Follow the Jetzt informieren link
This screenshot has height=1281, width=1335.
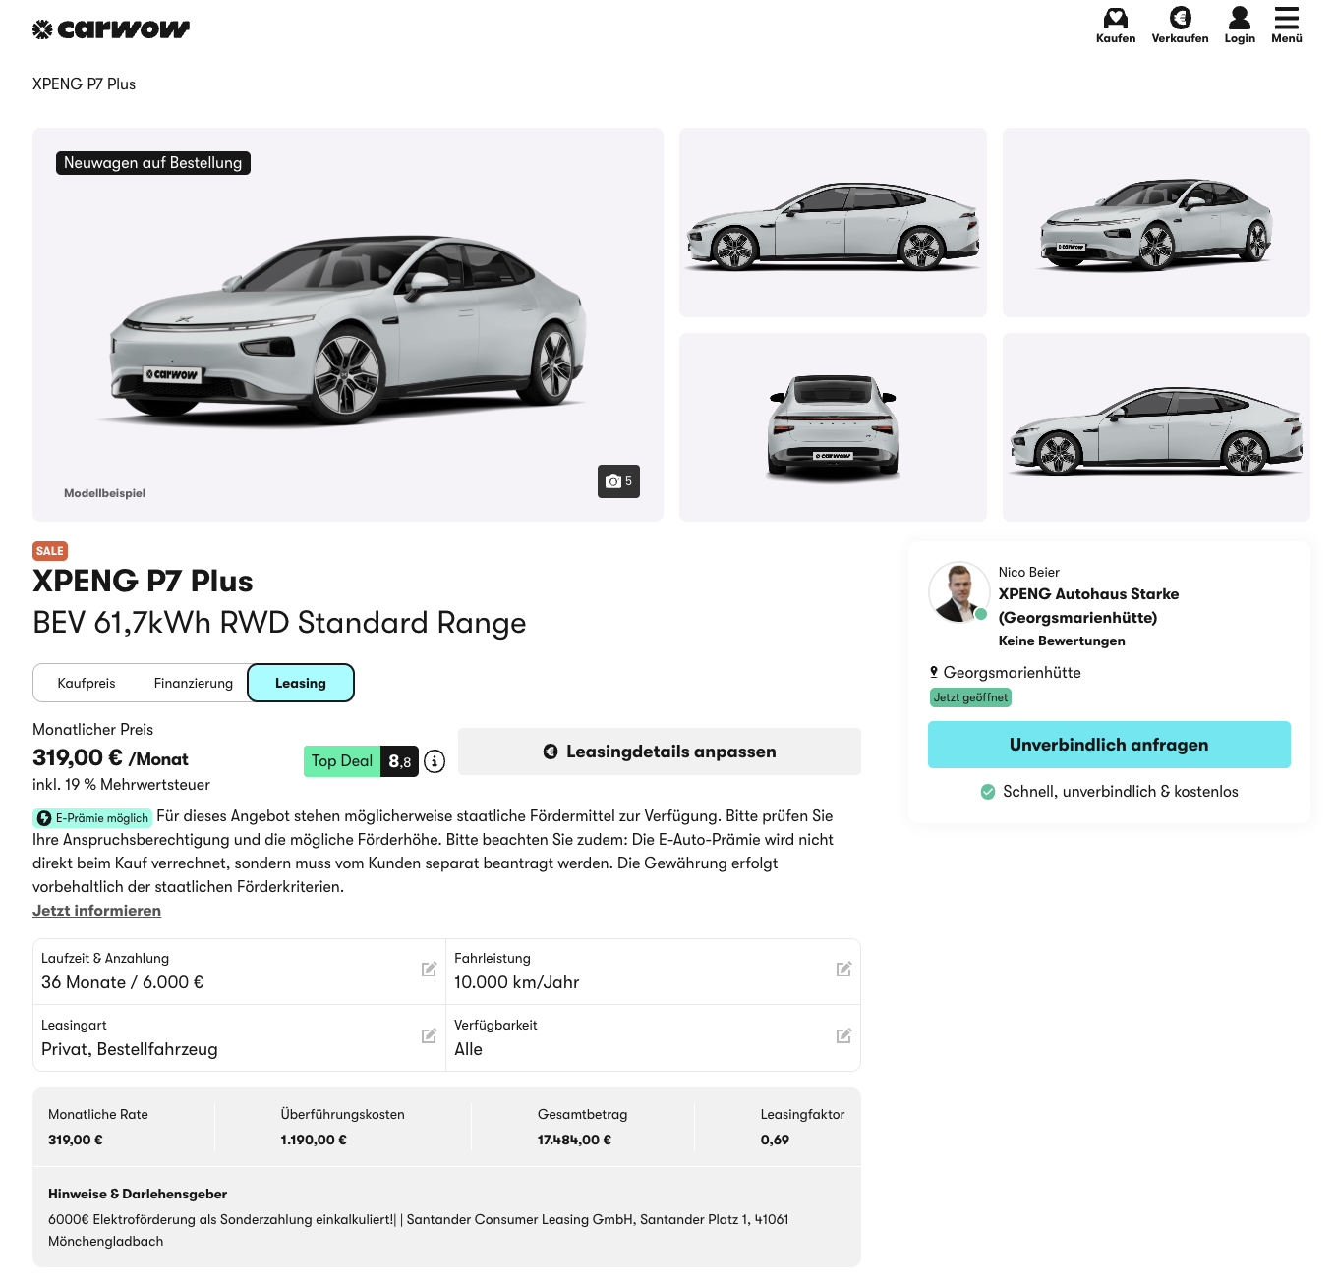[96, 911]
